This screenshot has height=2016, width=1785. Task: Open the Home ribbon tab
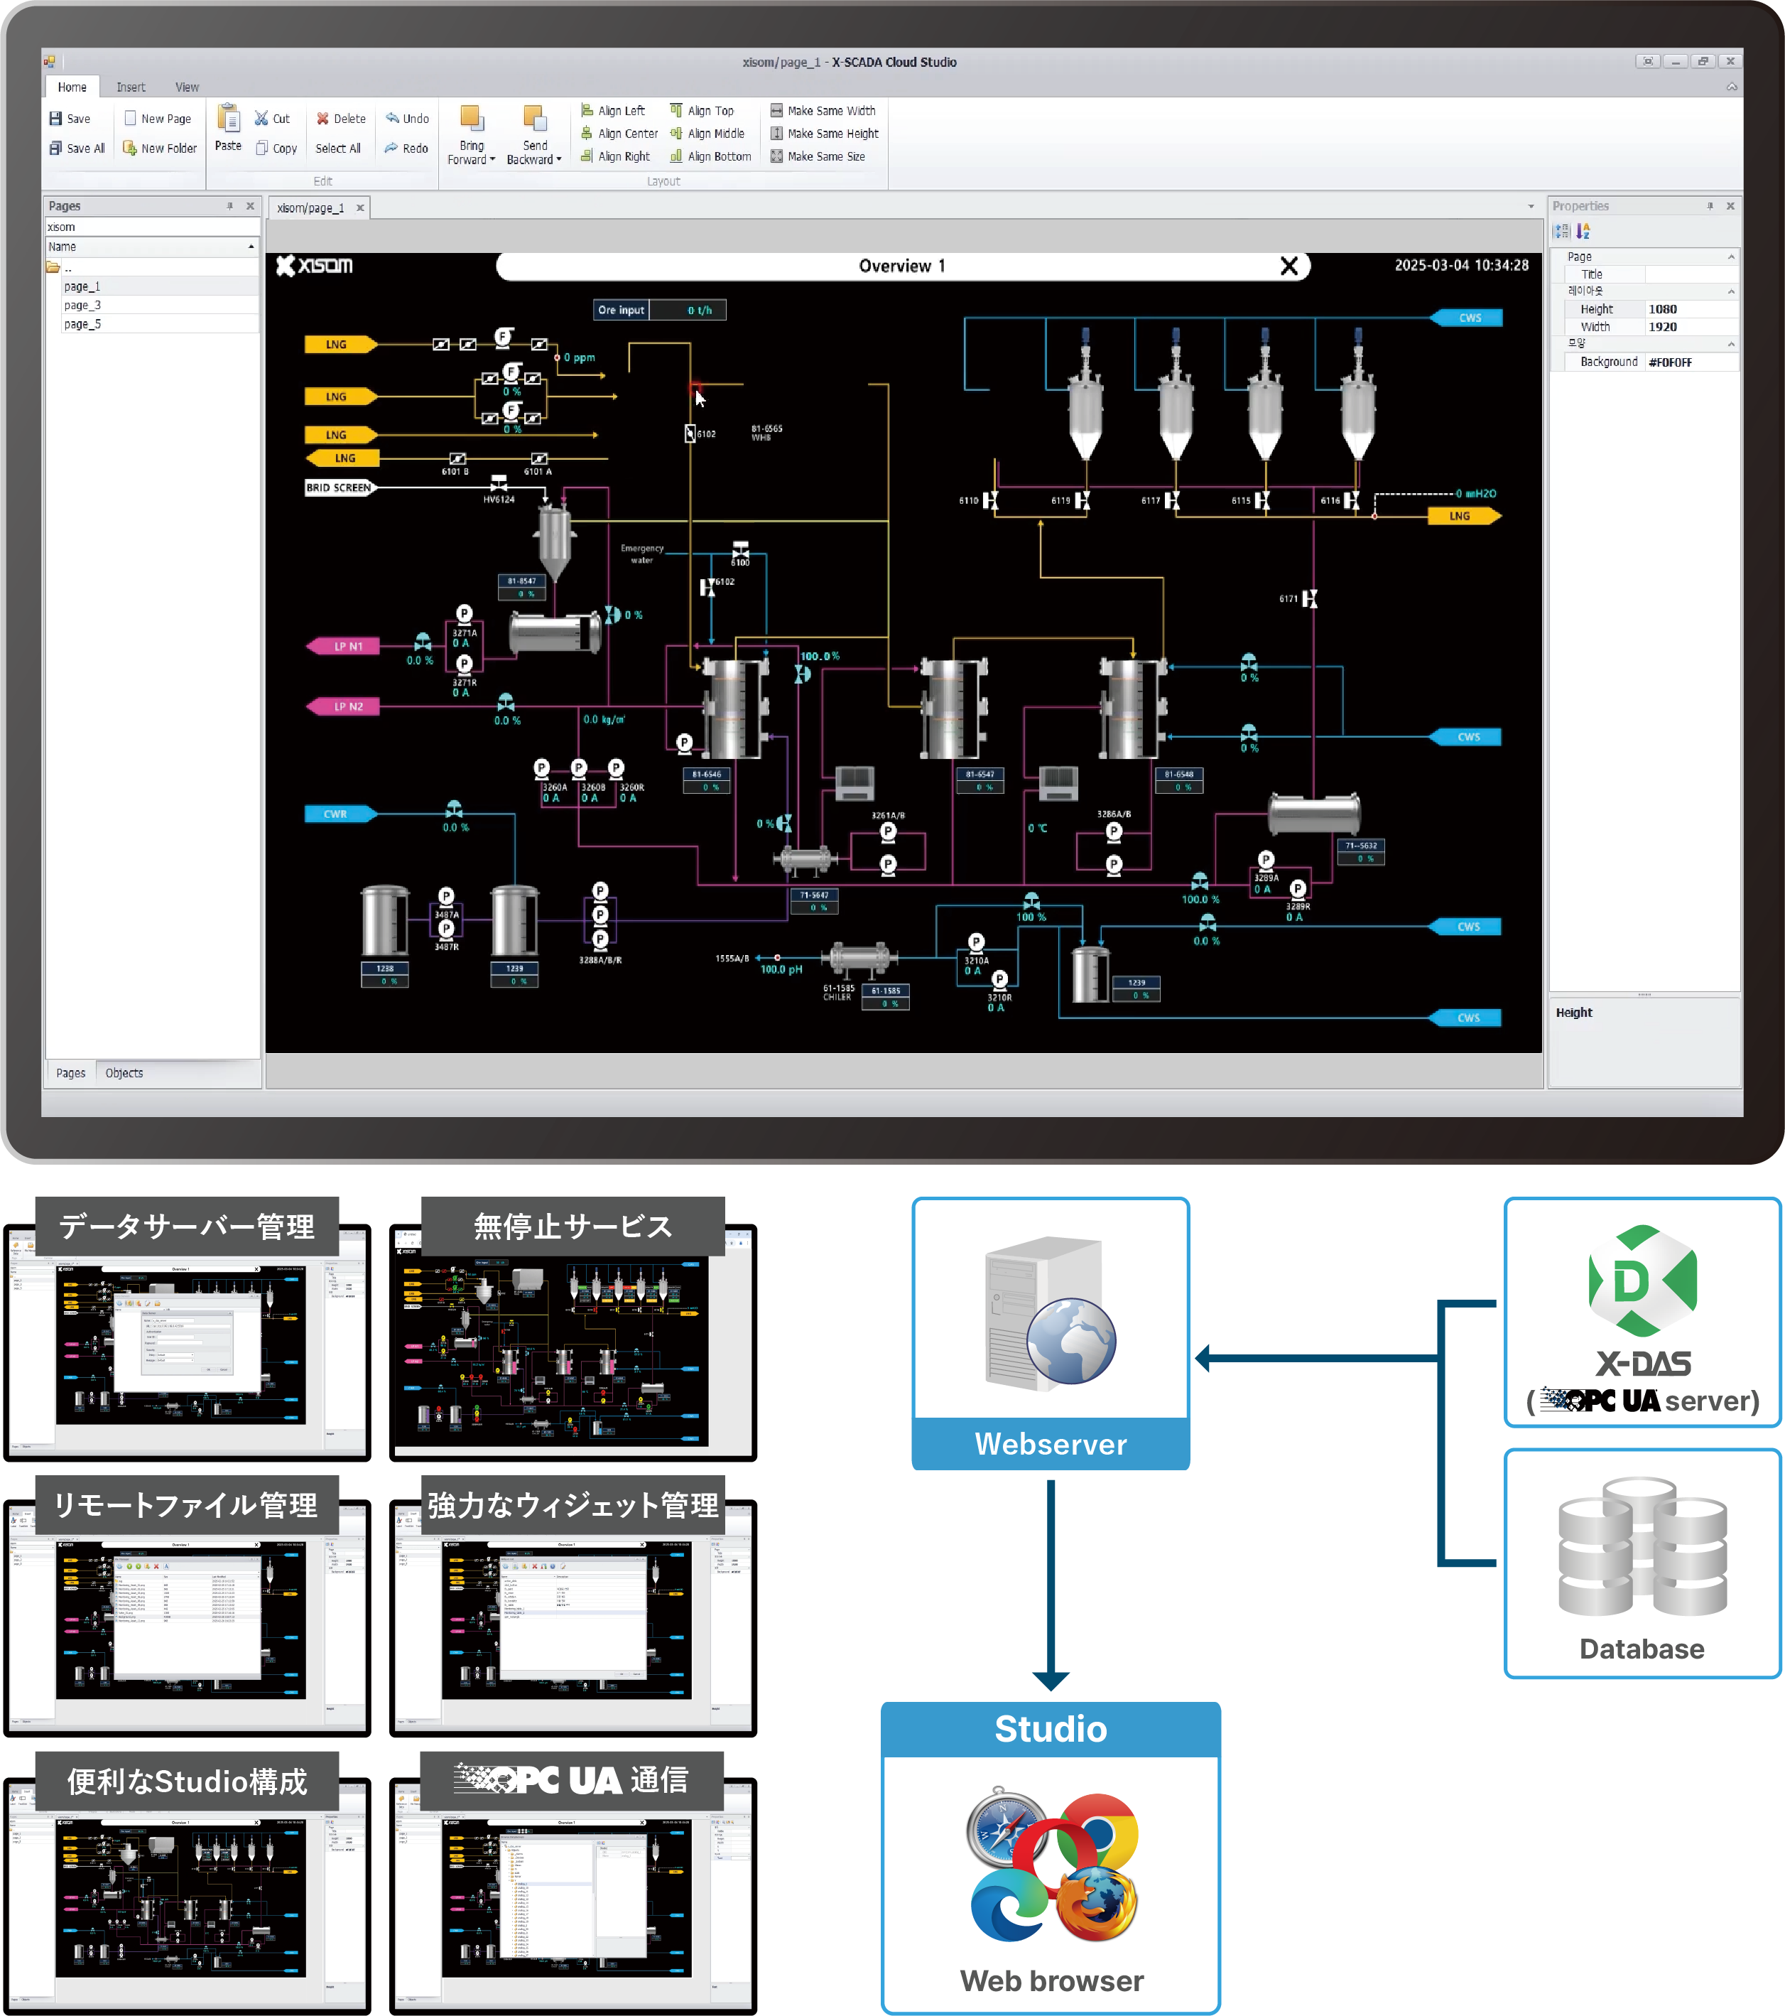tap(72, 87)
